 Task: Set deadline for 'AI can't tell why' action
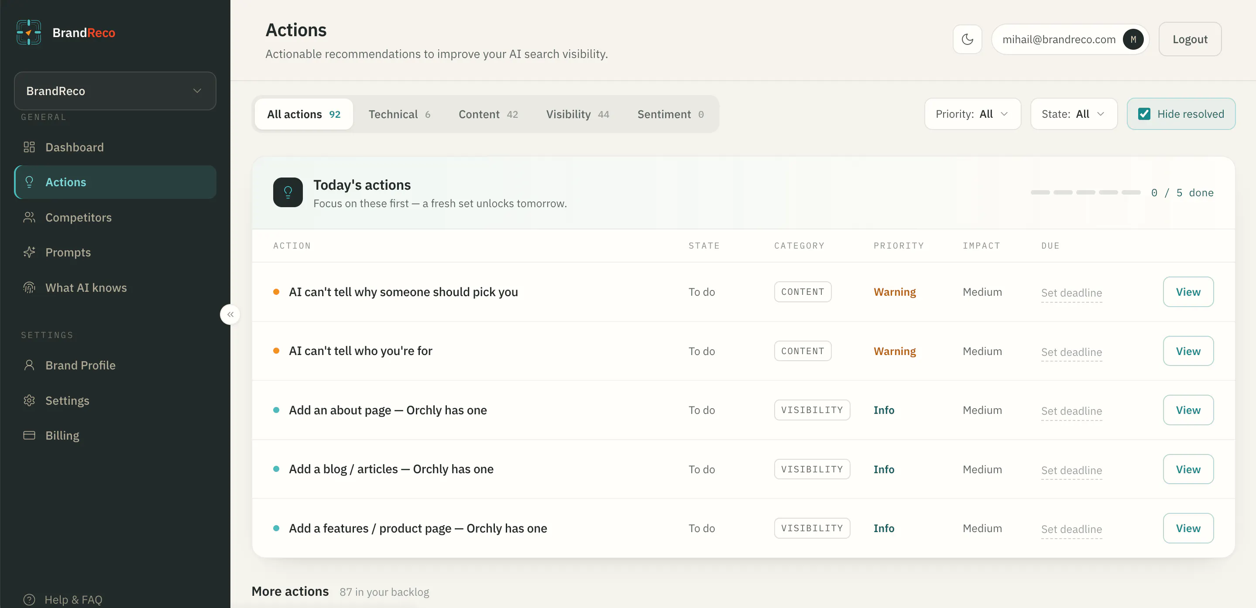(x=1071, y=293)
